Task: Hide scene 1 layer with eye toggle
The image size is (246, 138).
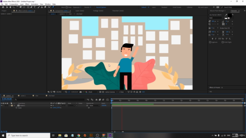Action: pos(2,106)
